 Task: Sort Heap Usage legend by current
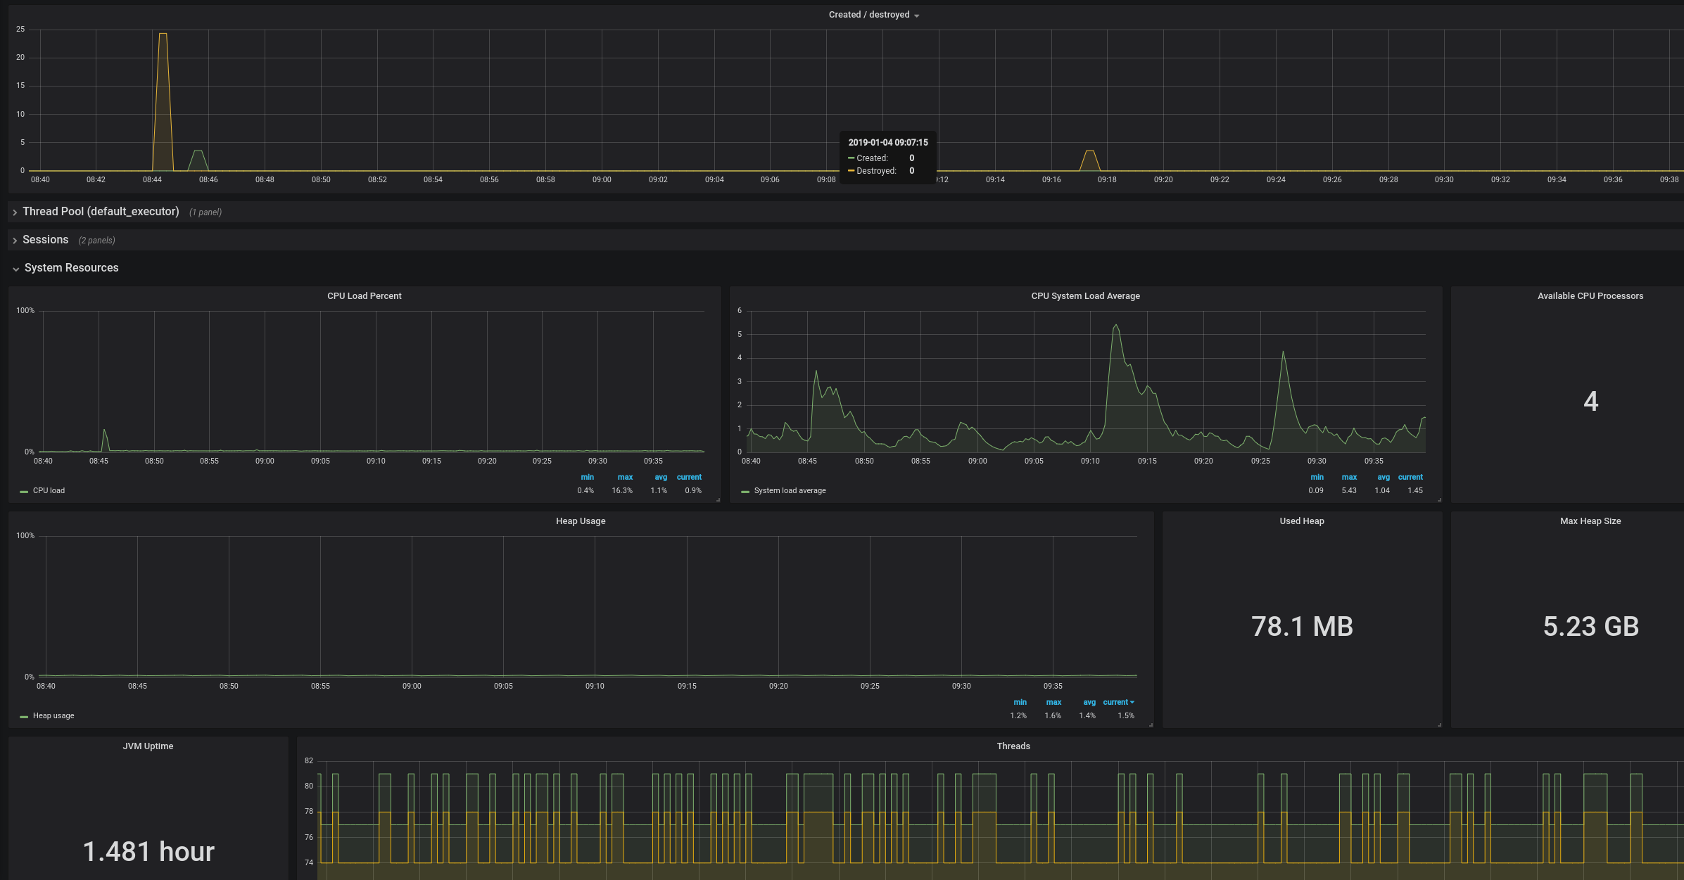click(x=1115, y=703)
